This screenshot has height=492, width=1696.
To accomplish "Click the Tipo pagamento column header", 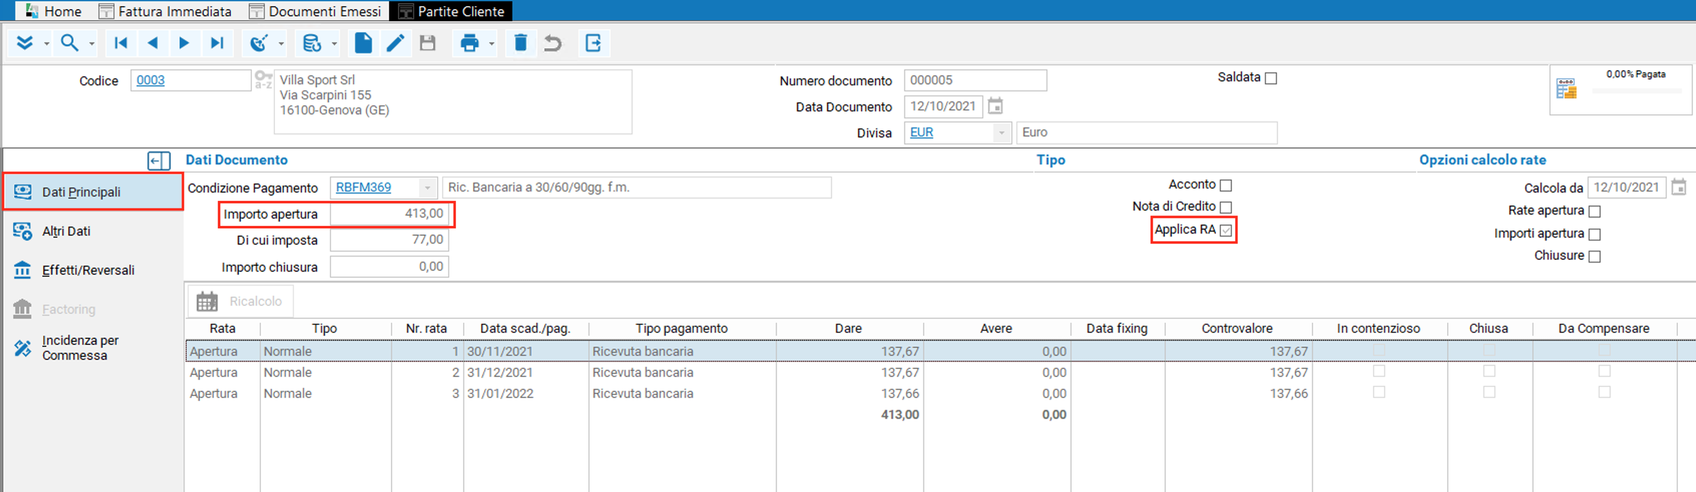I will 682,328.
